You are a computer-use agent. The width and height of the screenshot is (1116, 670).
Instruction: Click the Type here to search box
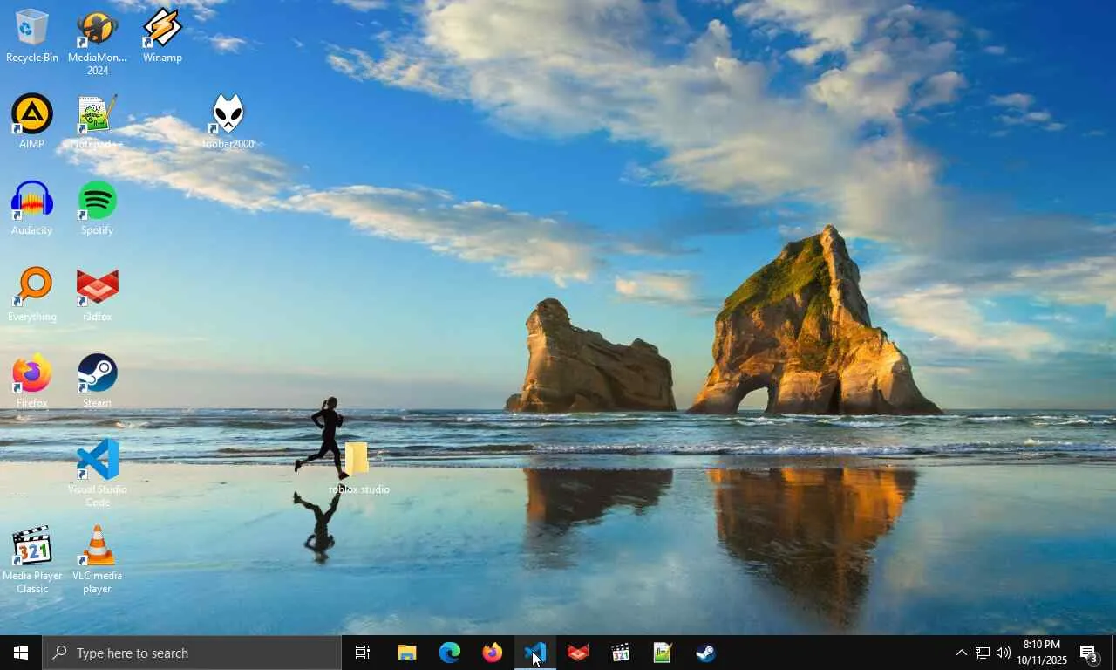[x=192, y=653]
